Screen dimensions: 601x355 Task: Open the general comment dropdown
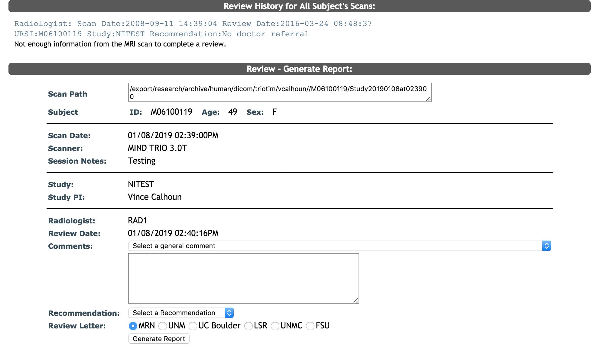pyautogui.click(x=339, y=246)
